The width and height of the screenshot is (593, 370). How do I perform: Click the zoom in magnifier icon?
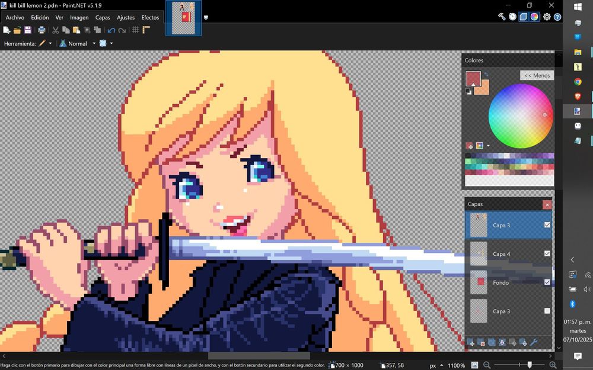coord(553,365)
